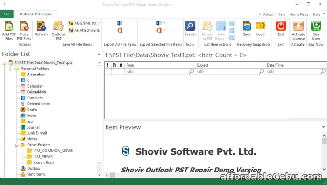This screenshot has width=327, height=185.
Task: Click the Subject column header
Action: (x=230, y=65)
